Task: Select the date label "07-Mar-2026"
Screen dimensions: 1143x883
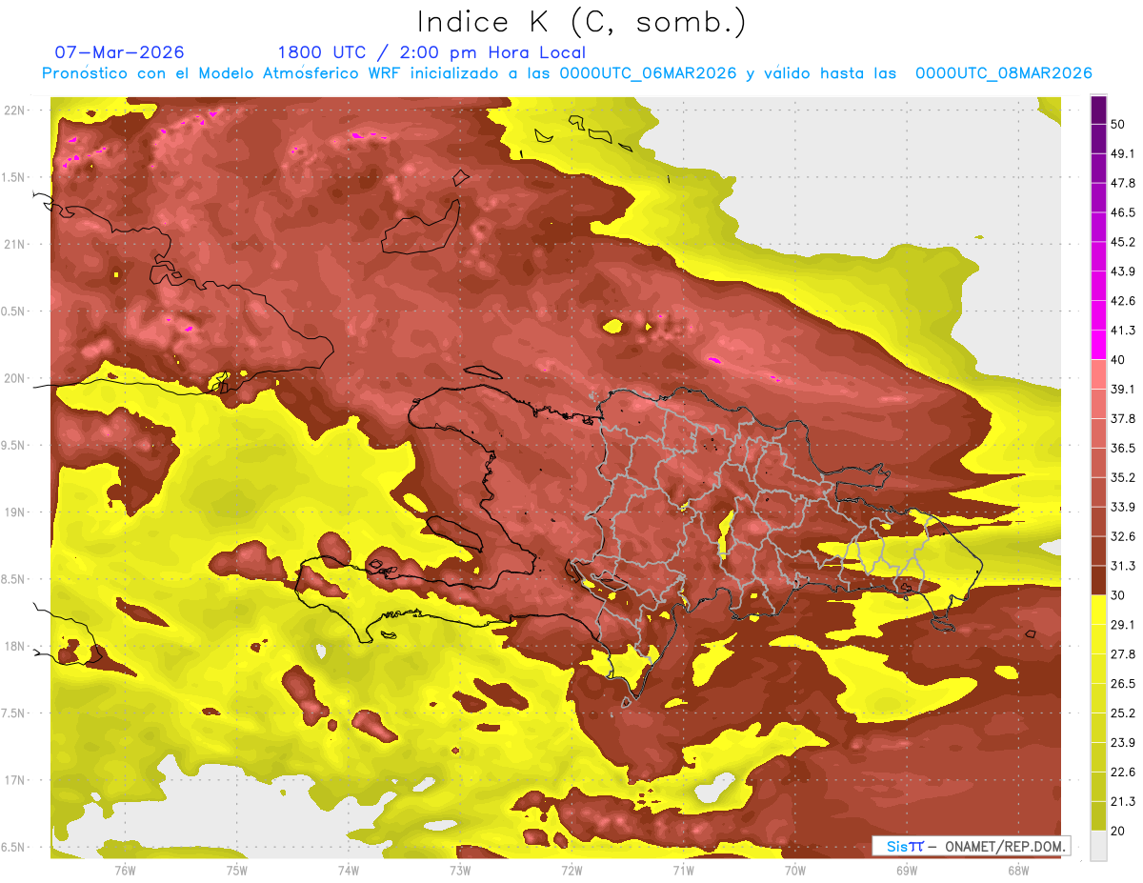Action: pos(120,52)
